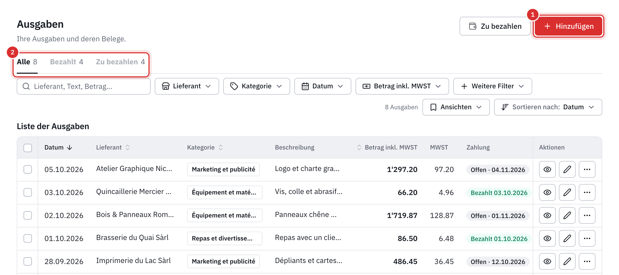The height and width of the screenshot is (275, 619).
Task: Click the Hinzufügen button
Action: tap(569, 26)
